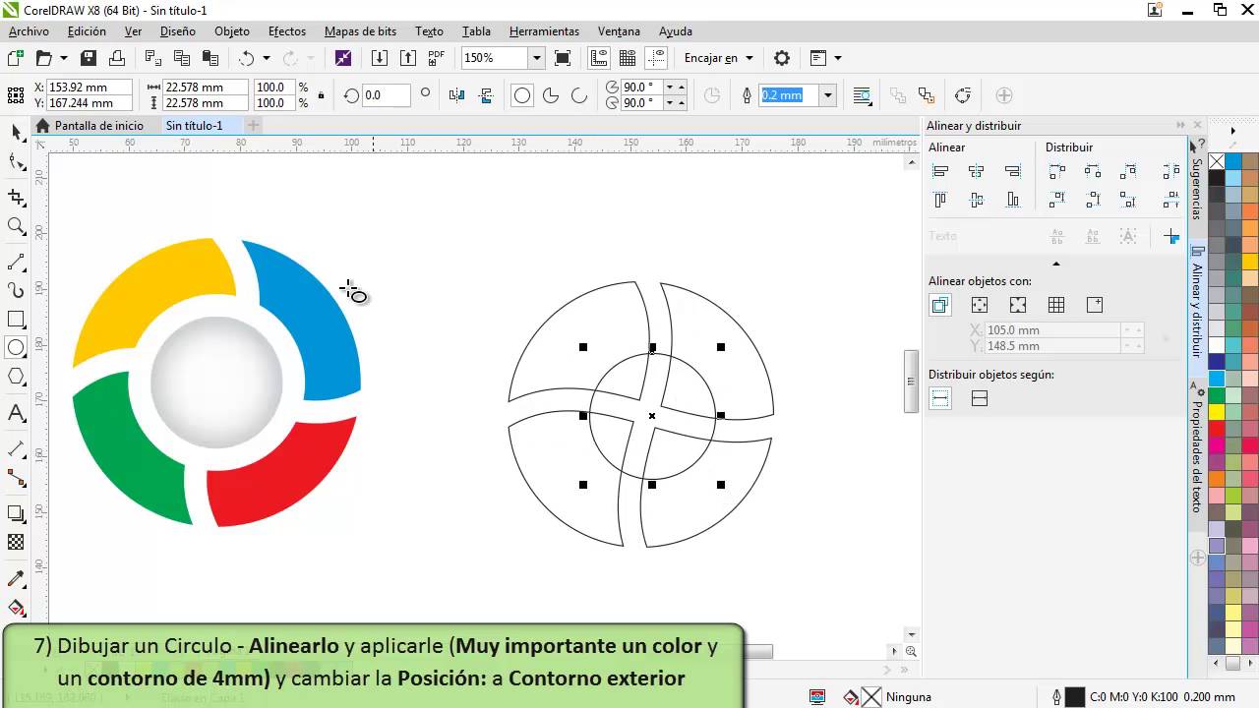The image size is (1259, 708).
Task: Select the Artistic Media tool
Action: 16,290
